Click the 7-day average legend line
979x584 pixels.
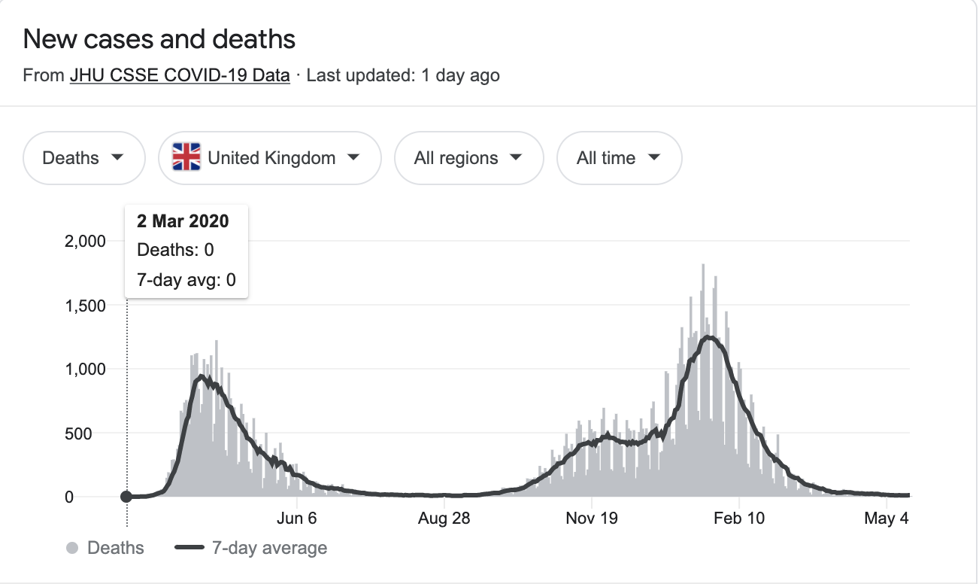189,548
